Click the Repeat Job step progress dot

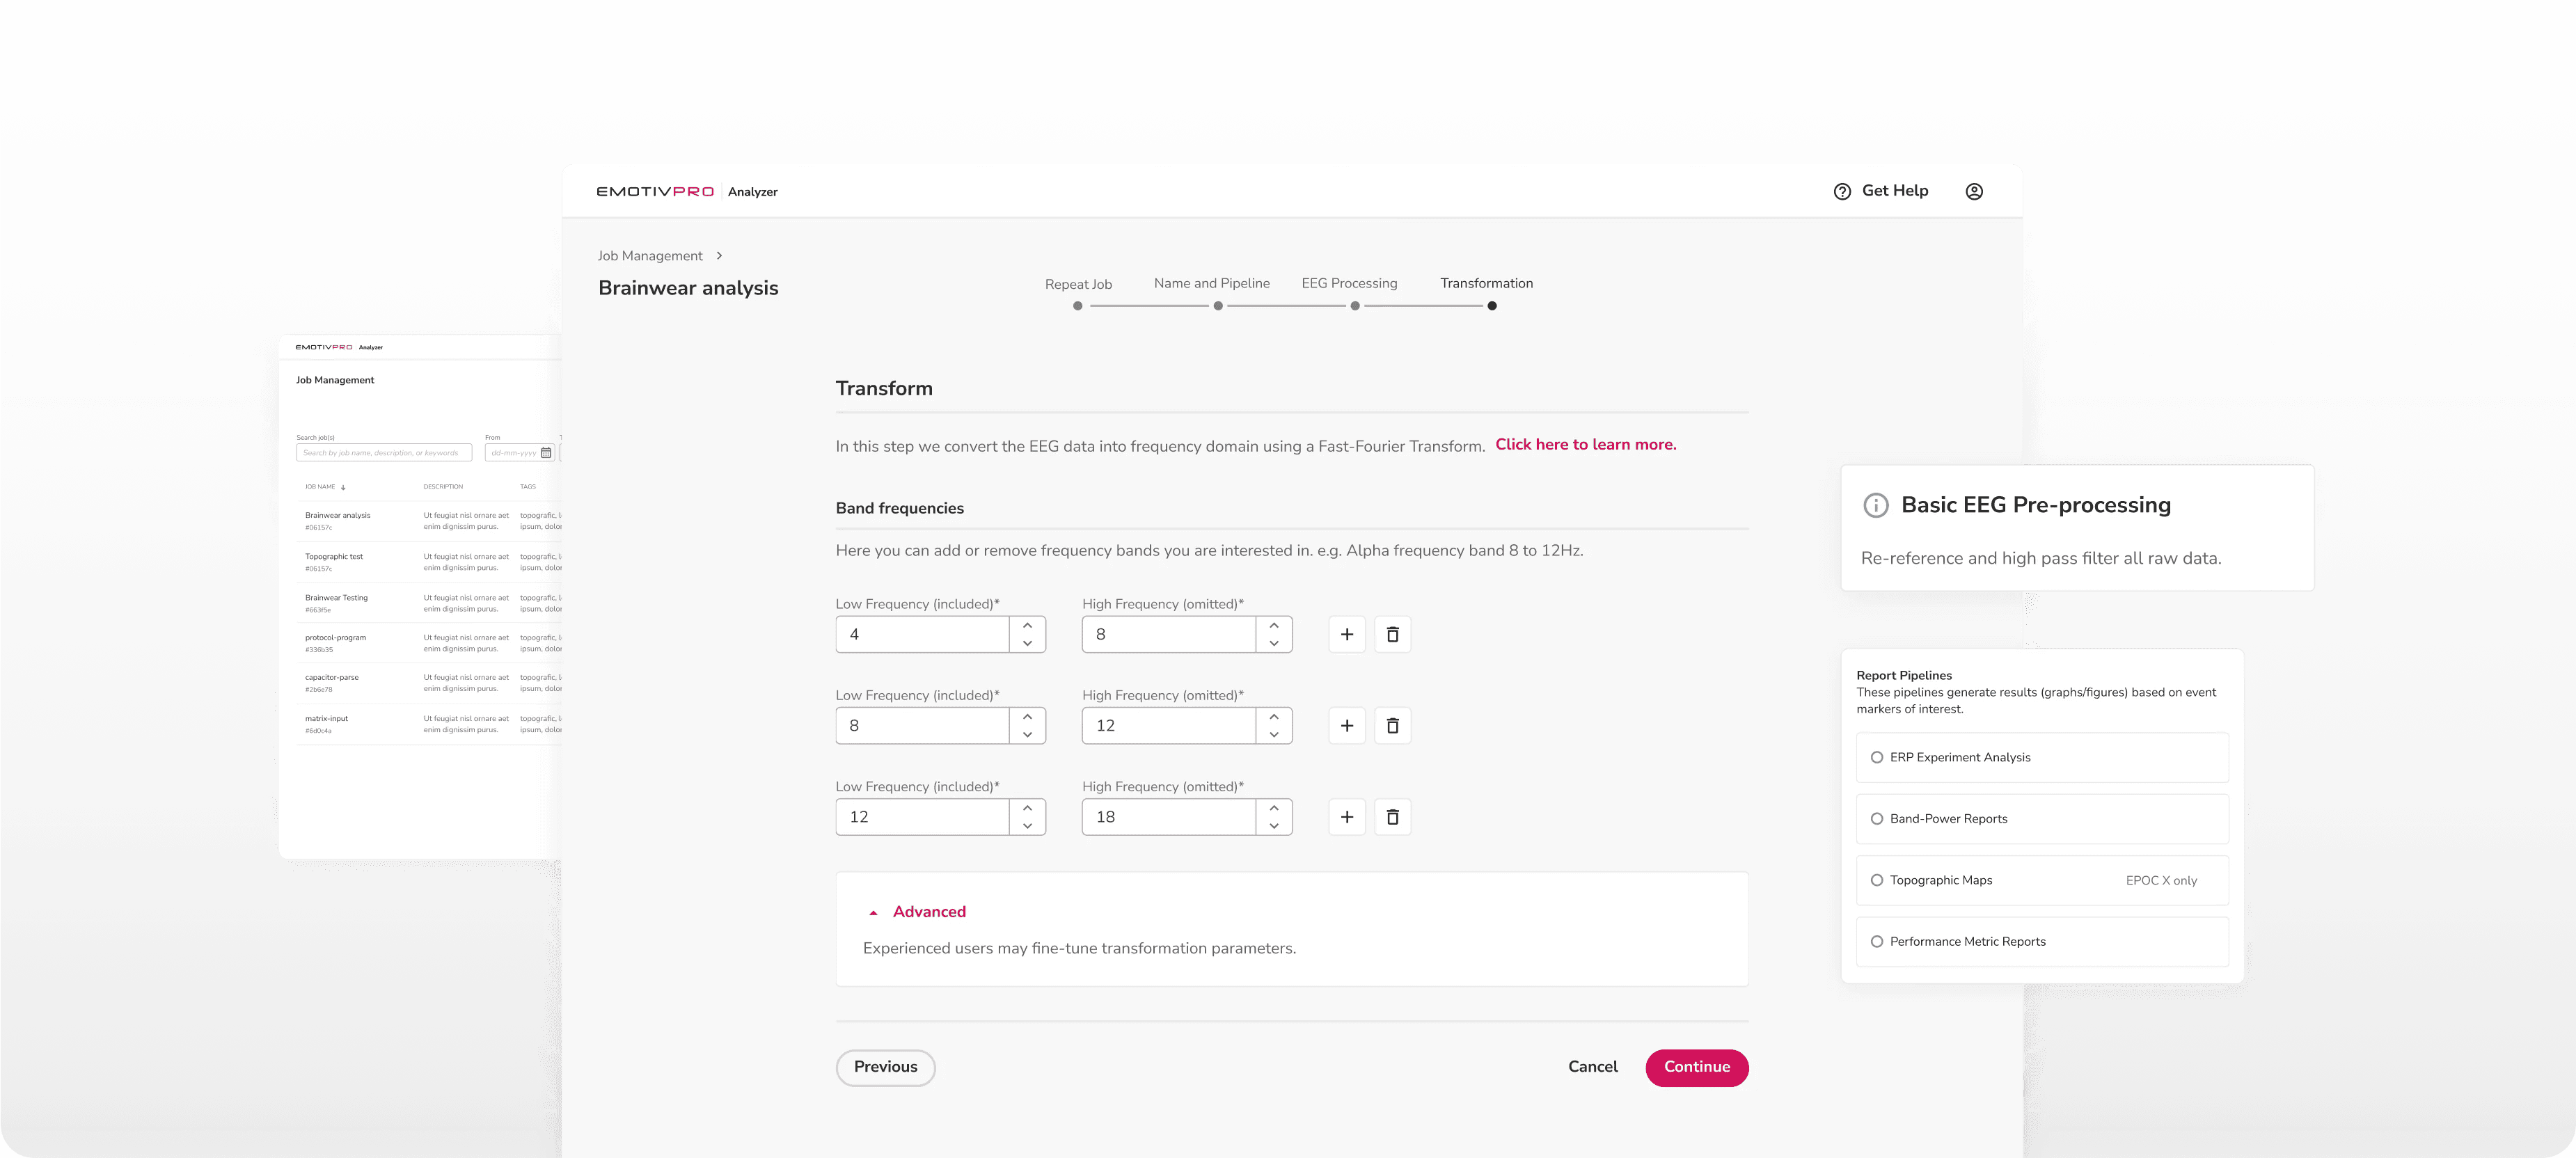pyautogui.click(x=1077, y=306)
